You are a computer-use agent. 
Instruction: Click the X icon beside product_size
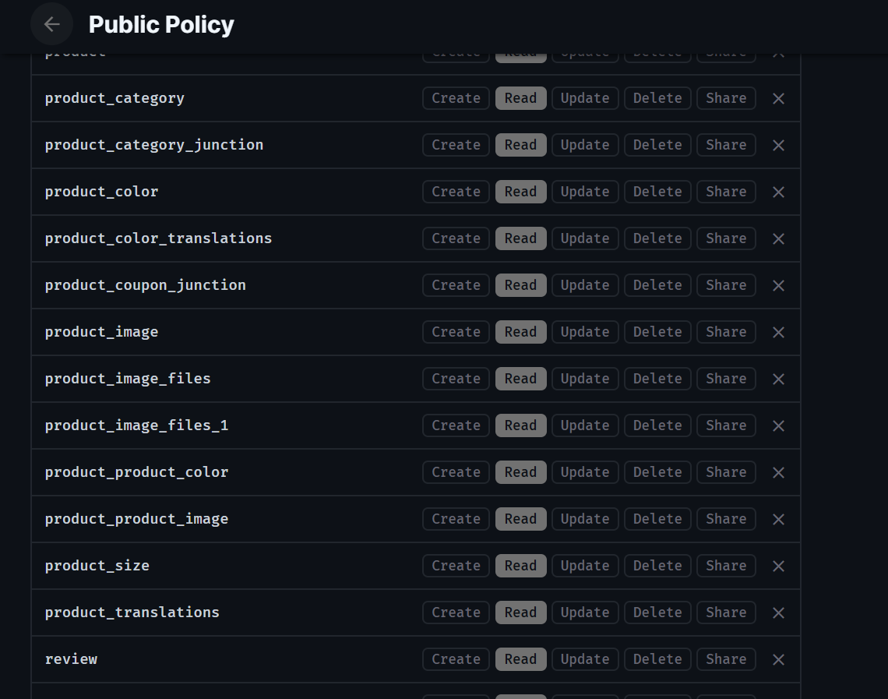tap(778, 566)
